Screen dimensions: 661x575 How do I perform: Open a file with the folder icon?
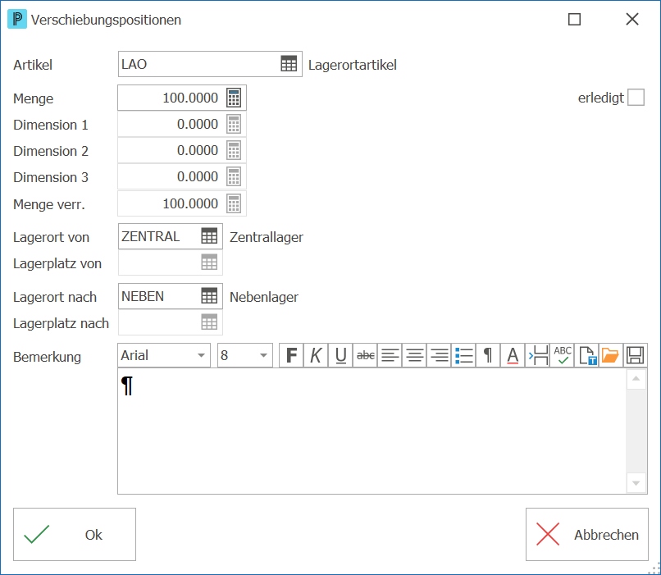(x=610, y=355)
